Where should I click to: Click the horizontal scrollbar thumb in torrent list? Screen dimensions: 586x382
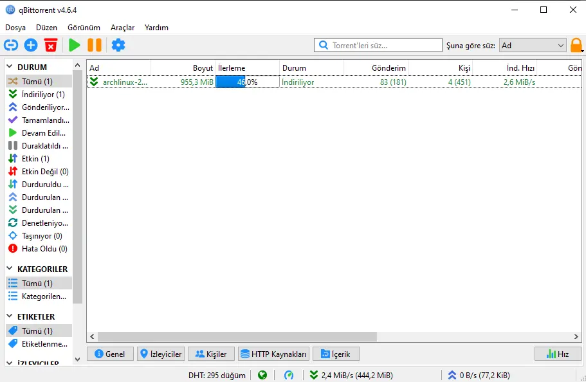pyautogui.click(x=237, y=336)
